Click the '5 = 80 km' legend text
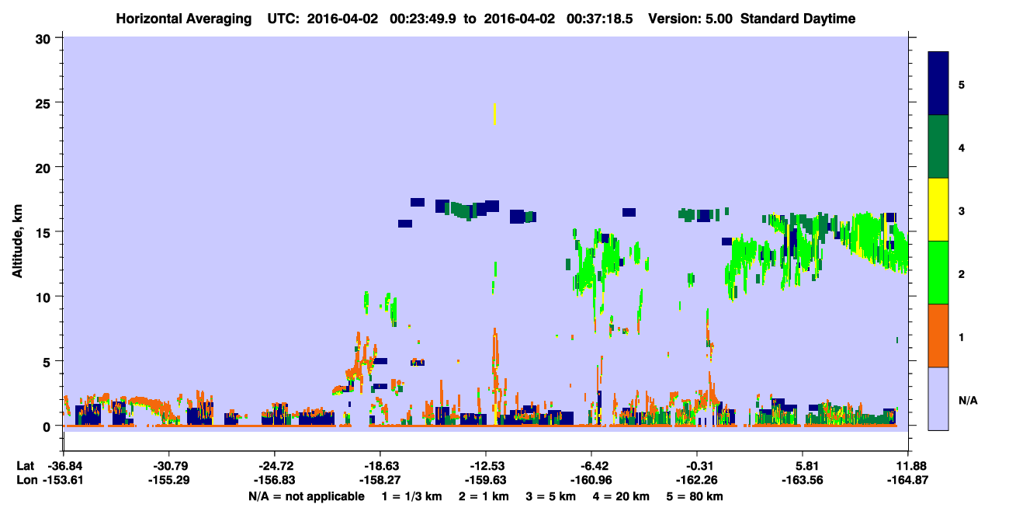Image resolution: width=1009 pixels, height=518 pixels. tap(696, 496)
